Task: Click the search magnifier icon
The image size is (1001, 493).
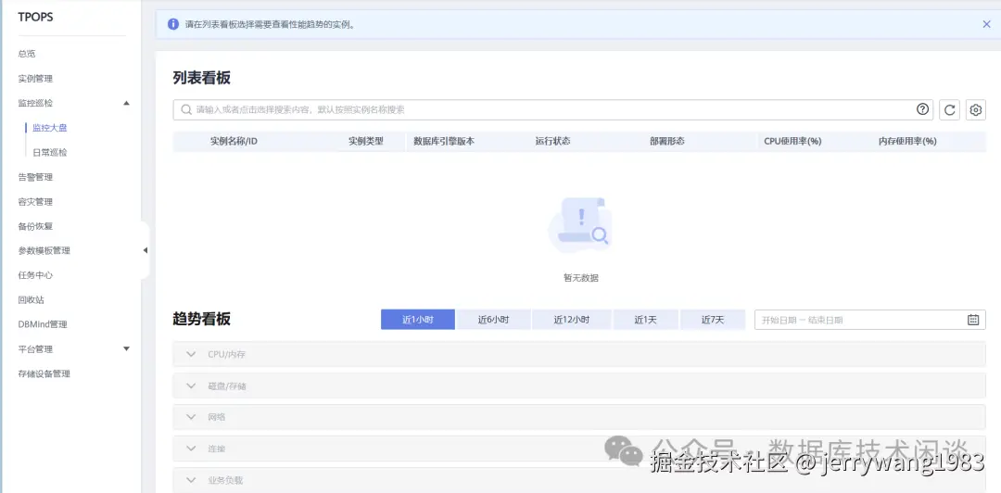Action: tap(186, 110)
